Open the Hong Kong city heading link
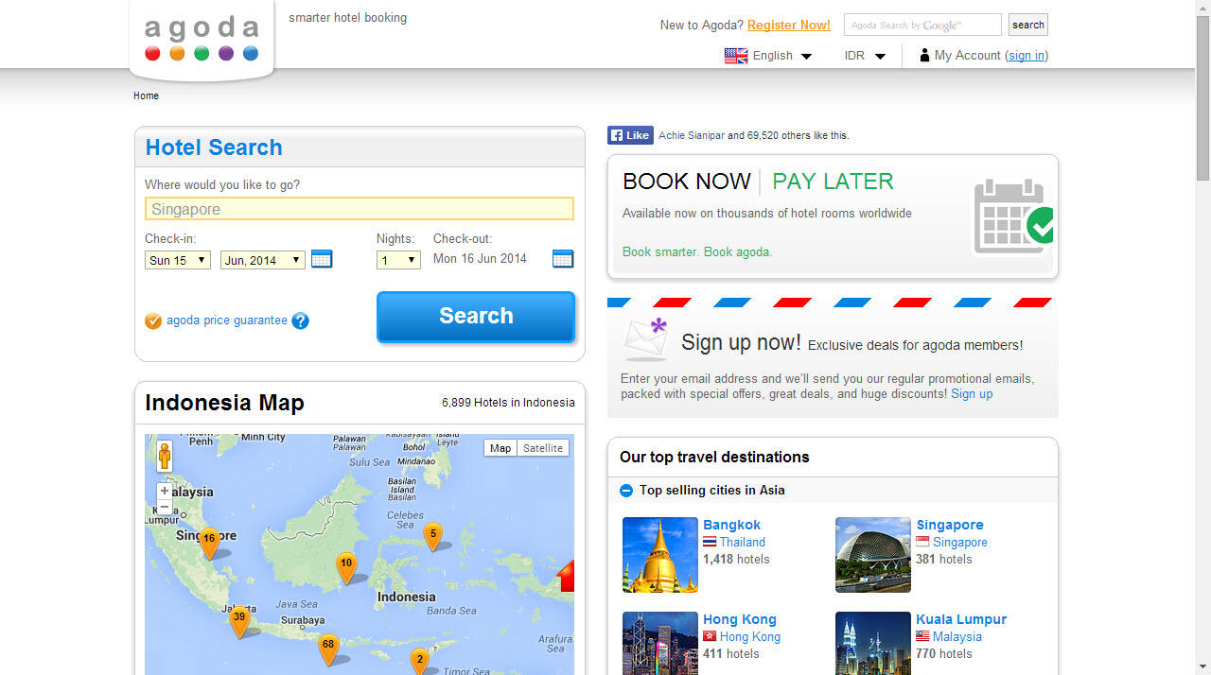 click(x=740, y=619)
